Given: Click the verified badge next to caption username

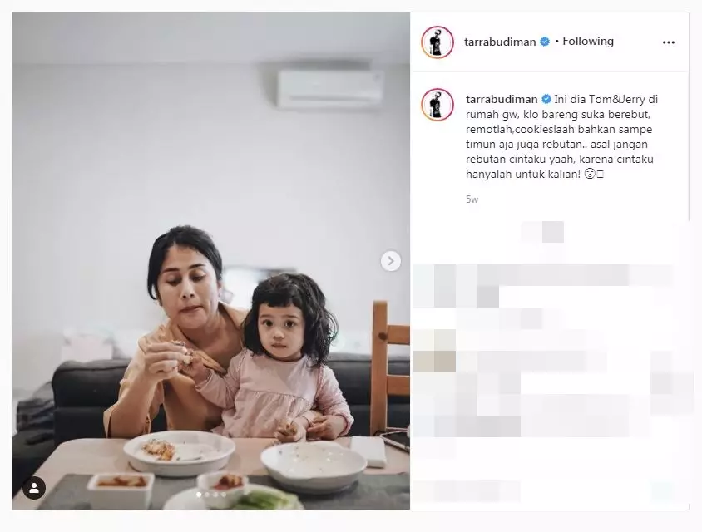Looking at the screenshot, I should click(546, 99).
